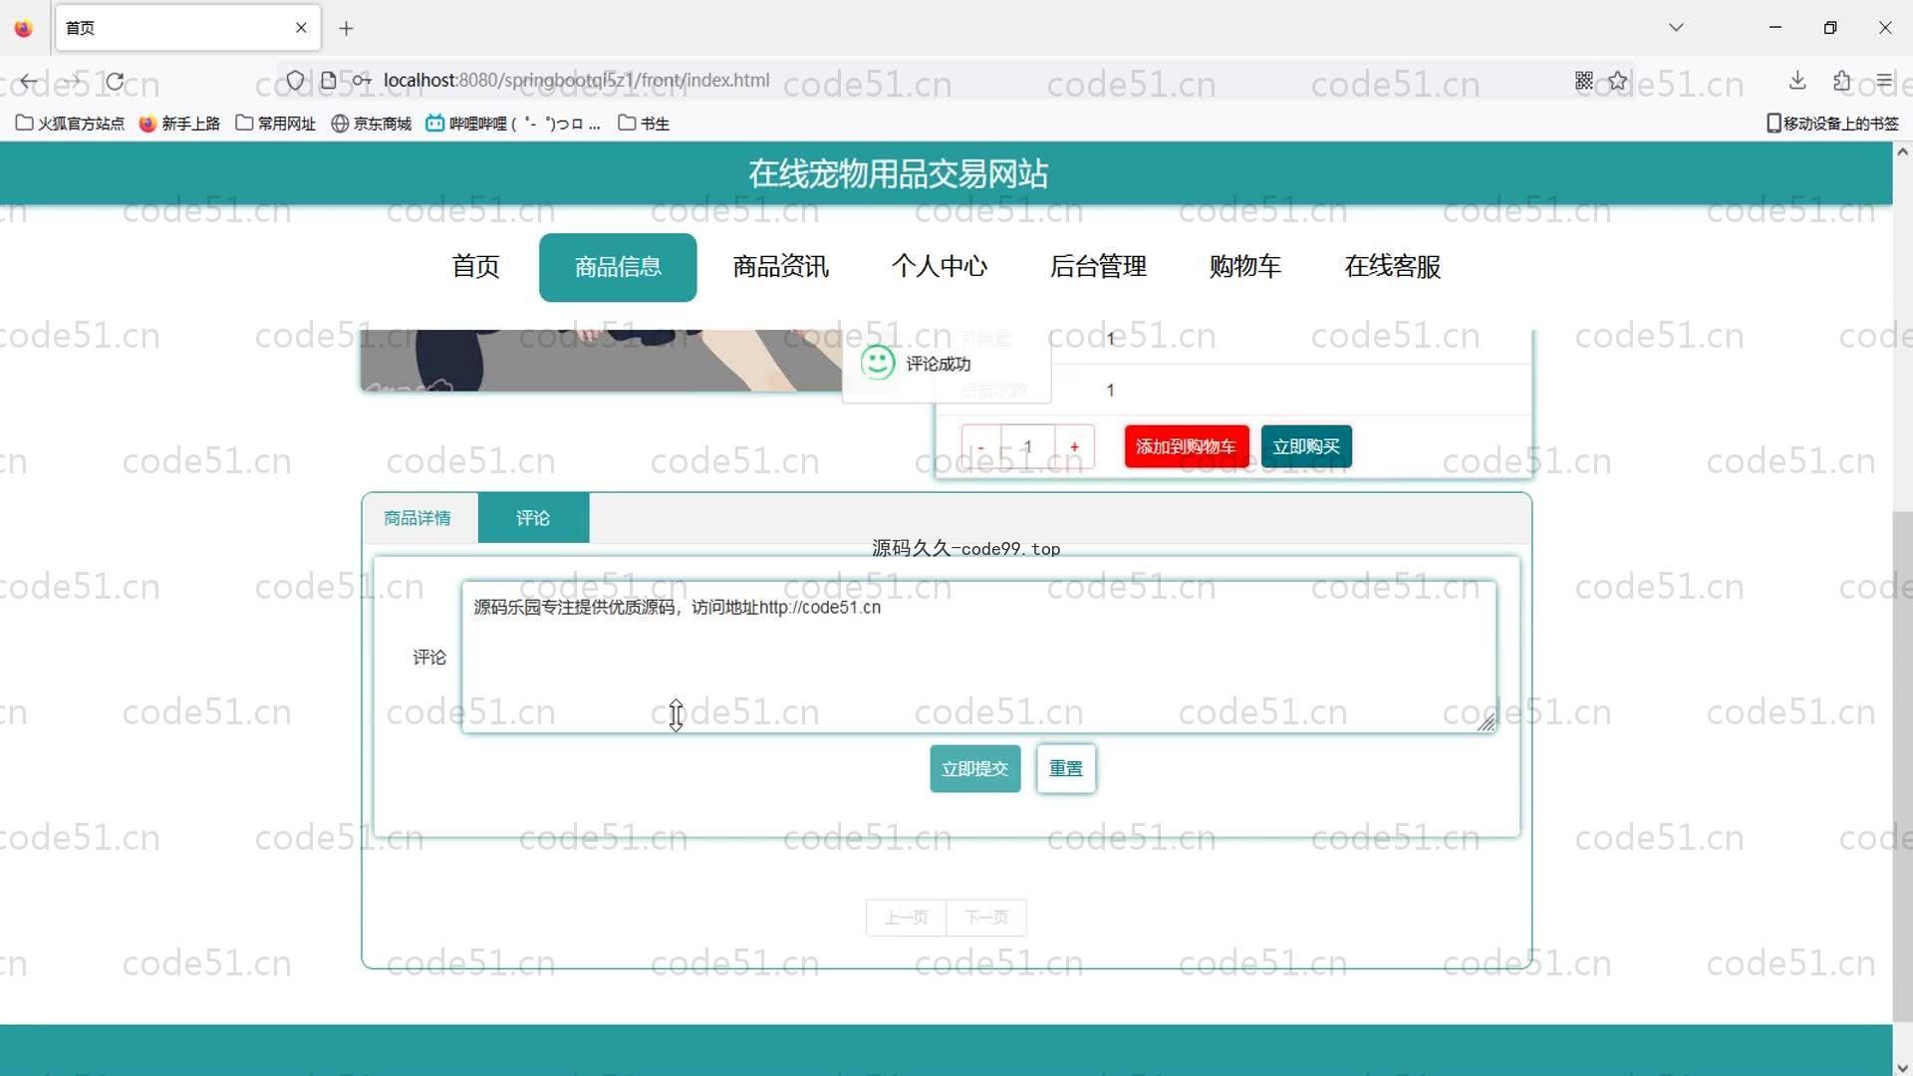
Task: Open 商品资讯 navigation item
Action: pos(780,267)
